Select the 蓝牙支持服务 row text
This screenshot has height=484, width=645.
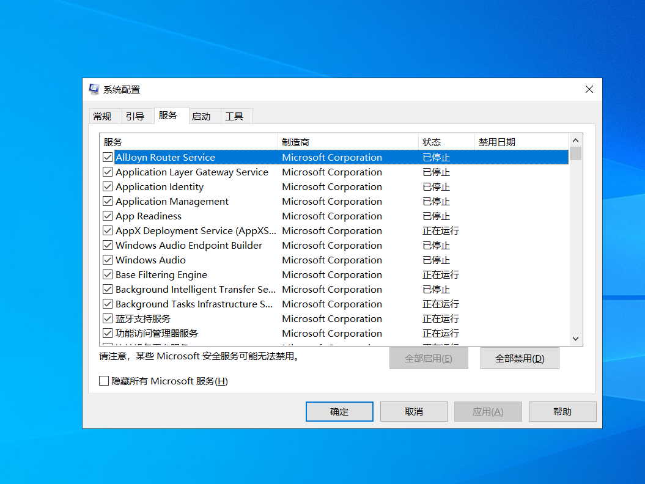[143, 318]
